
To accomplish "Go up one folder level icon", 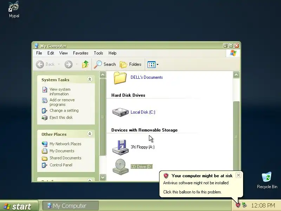I will pyautogui.click(x=85, y=64).
